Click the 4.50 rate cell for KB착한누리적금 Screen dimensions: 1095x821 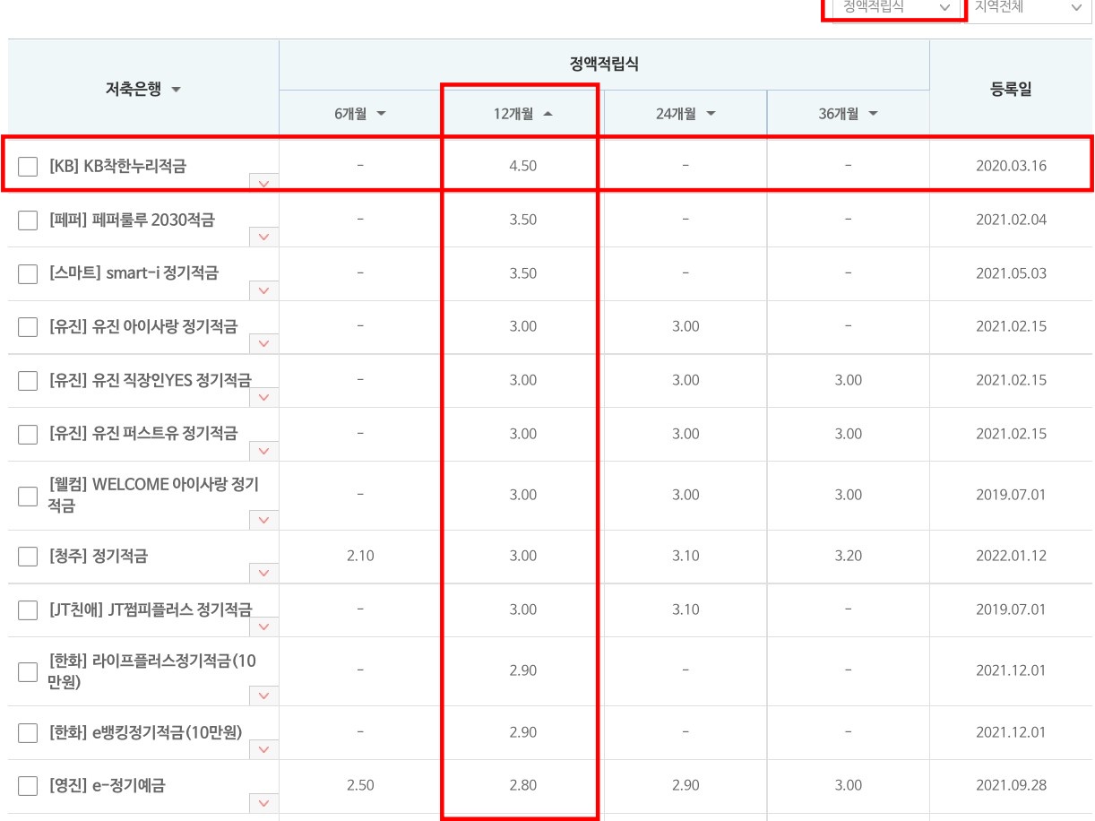520,166
